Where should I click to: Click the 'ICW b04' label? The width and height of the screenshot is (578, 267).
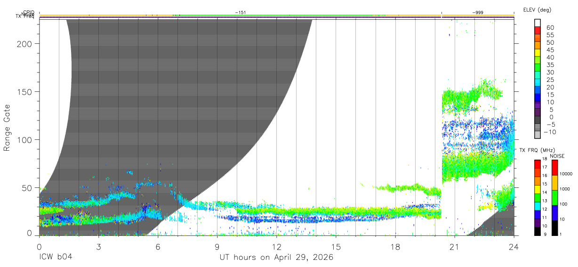(56, 258)
